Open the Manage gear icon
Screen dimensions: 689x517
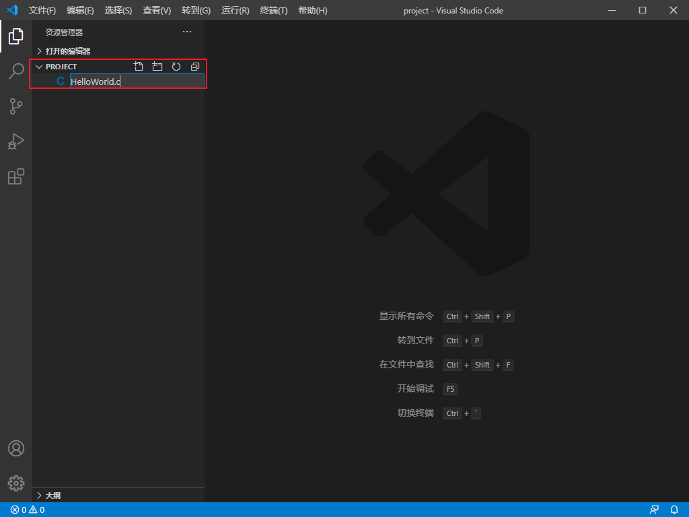(x=16, y=483)
